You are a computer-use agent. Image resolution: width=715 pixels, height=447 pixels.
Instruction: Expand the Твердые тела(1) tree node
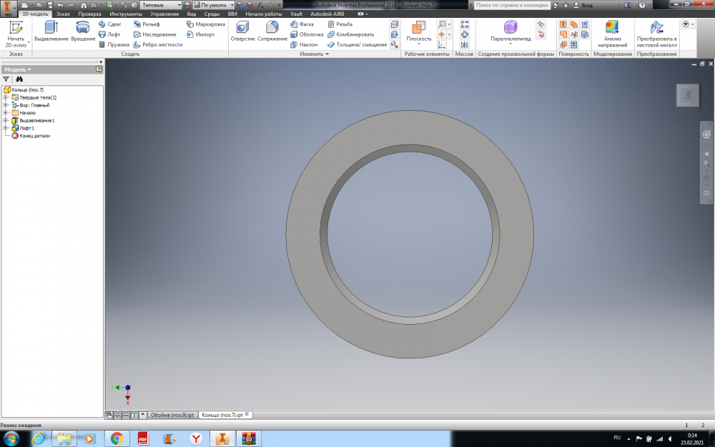6,97
